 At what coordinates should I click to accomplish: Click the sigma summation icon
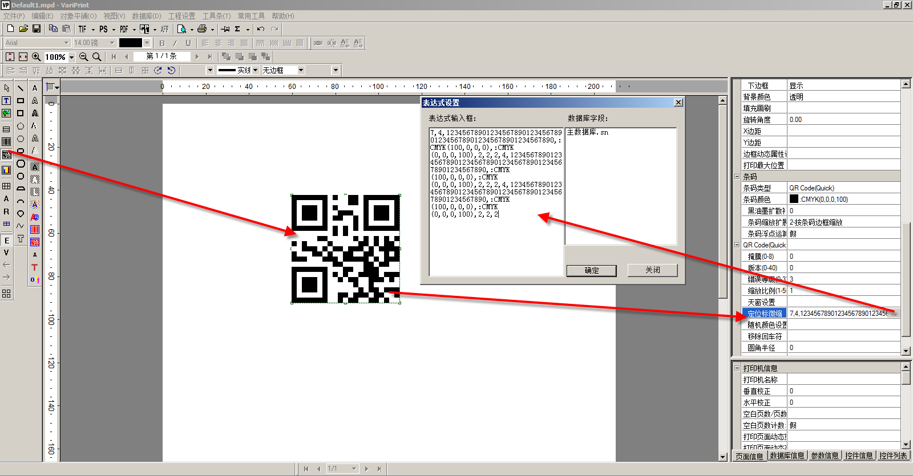(x=237, y=29)
